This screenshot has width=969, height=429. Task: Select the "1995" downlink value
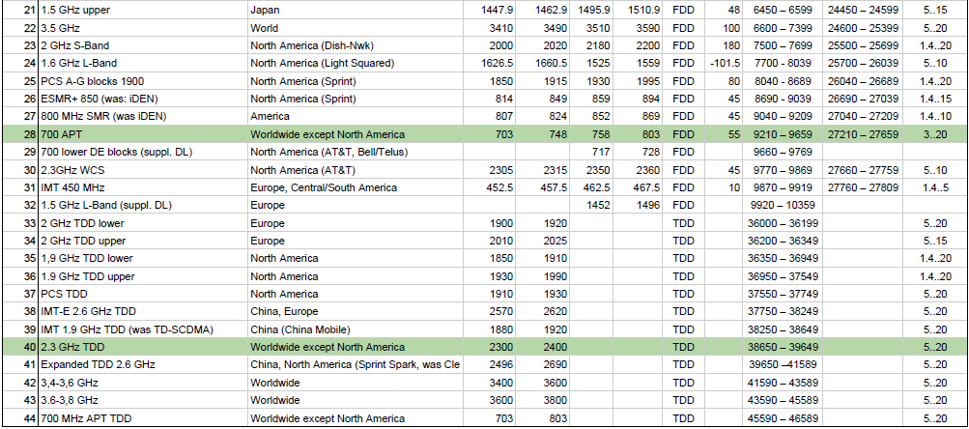(647, 81)
